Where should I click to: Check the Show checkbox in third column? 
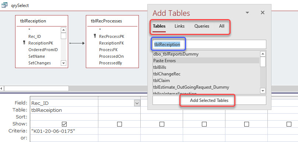click(162, 124)
